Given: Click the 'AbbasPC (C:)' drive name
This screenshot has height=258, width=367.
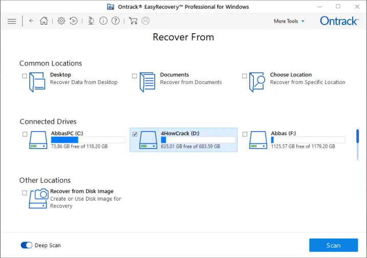Looking at the screenshot, I should [x=67, y=133].
